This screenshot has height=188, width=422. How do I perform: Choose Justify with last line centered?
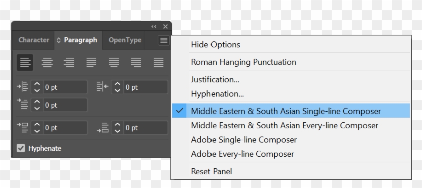point(114,62)
